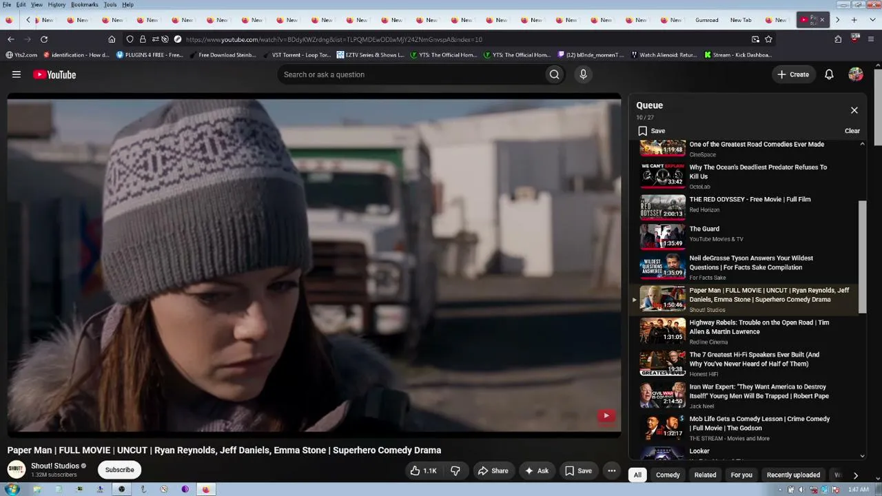
Task: Open the Stream - Kick Dashboard bookmark
Action: click(737, 55)
